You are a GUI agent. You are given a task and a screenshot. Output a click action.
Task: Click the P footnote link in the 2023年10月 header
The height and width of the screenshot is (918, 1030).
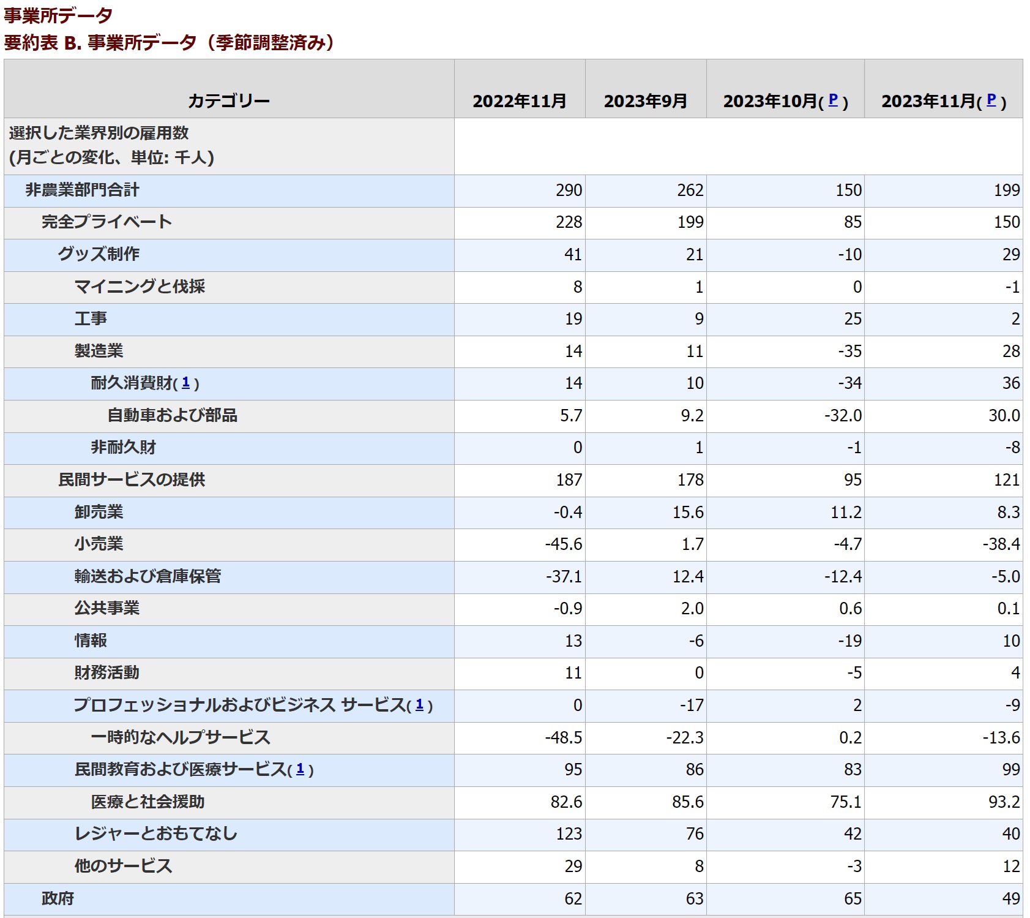[x=832, y=100]
